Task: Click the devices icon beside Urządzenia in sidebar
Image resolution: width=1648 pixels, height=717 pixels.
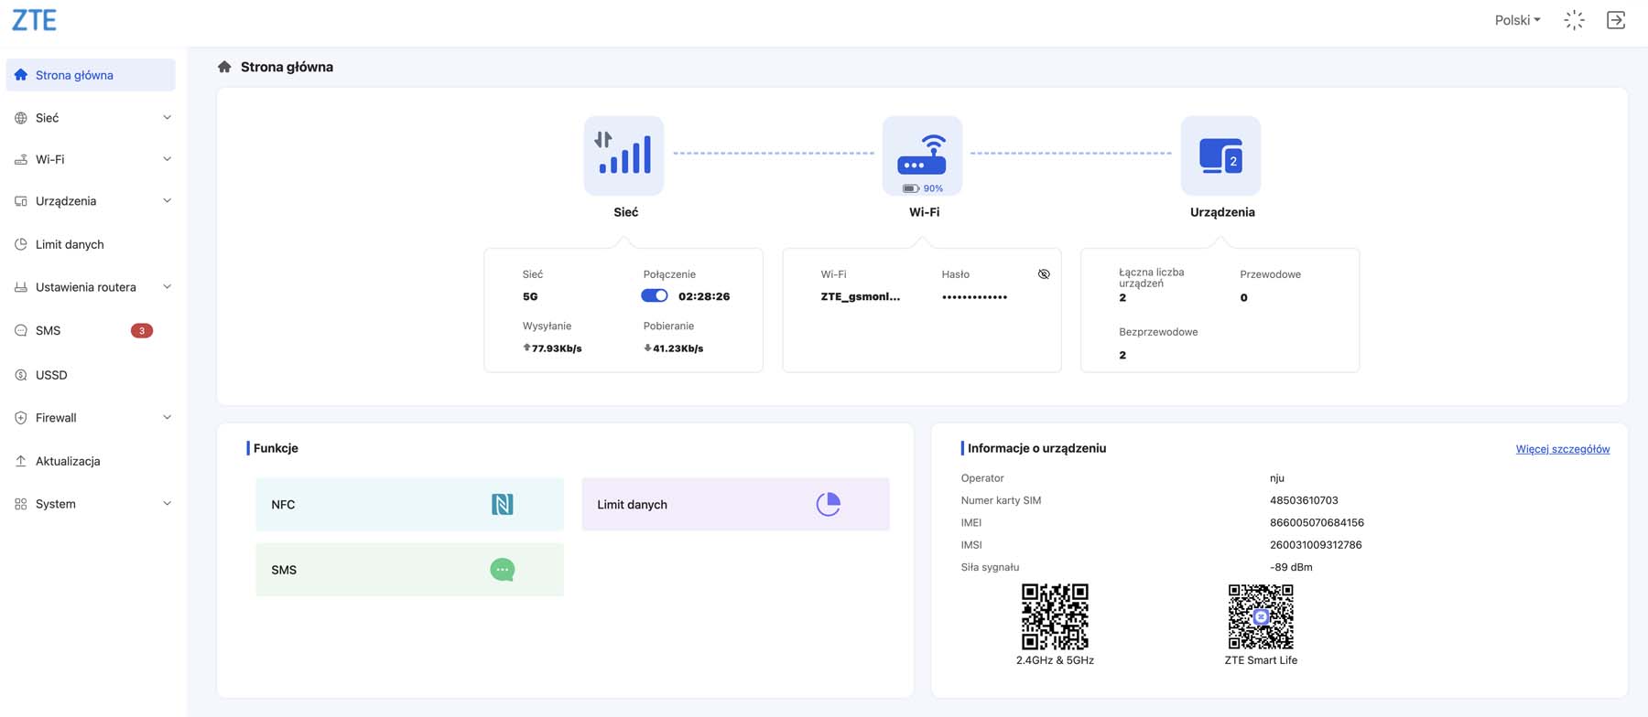Action: [21, 201]
